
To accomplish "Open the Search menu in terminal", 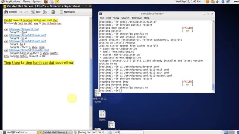I will tap(125, 18).
